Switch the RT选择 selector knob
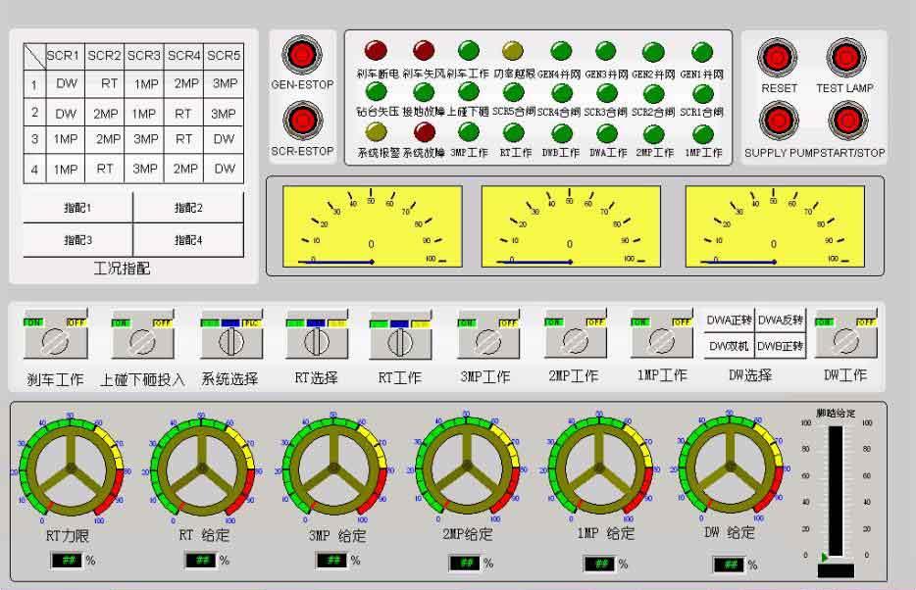 (x=316, y=341)
